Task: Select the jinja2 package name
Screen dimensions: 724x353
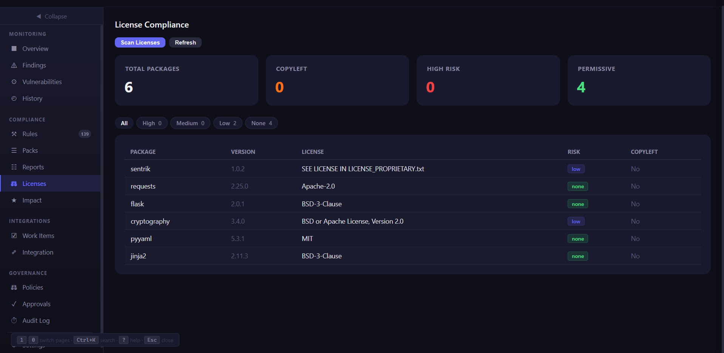Action: [138, 256]
